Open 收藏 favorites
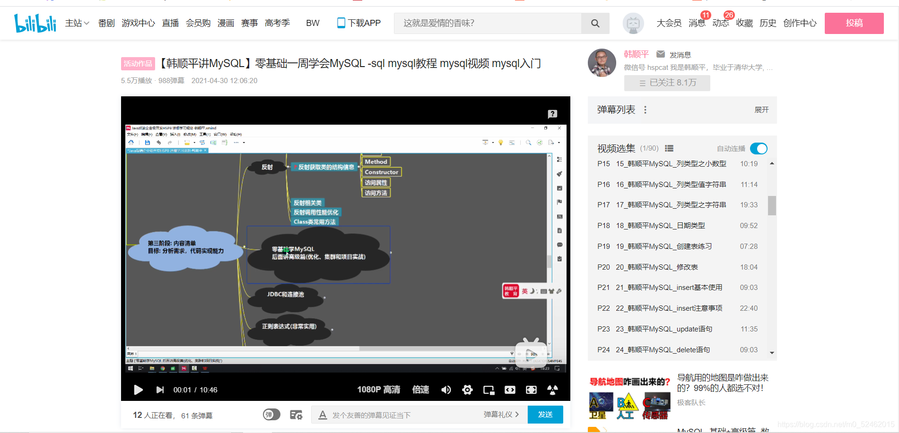899x433 pixels. tap(744, 23)
